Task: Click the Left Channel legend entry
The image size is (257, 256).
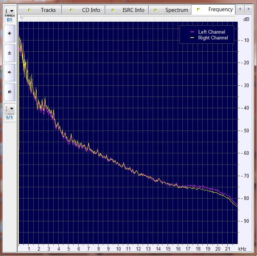Action: pyautogui.click(x=211, y=32)
